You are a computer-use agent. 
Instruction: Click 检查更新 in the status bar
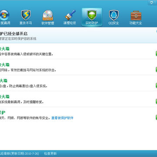(x=50, y=154)
